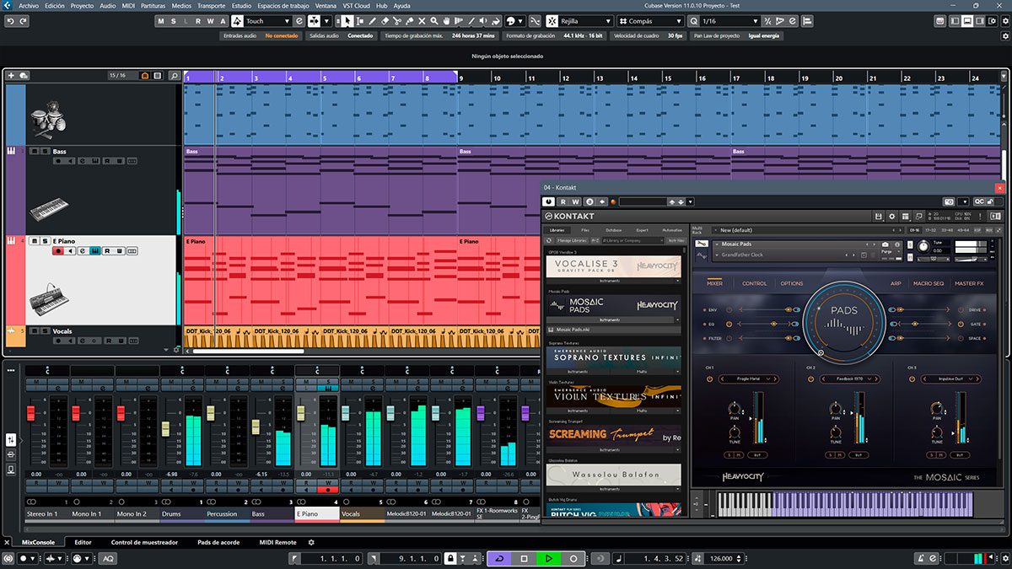Toggle the Cycle loop button
The height and width of the screenshot is (569, 1012).
[499, 559]
